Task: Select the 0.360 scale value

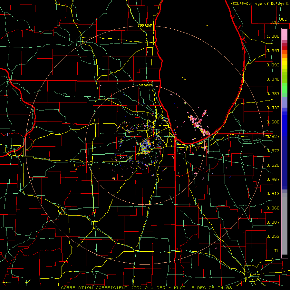Action: tap(273, 208)
